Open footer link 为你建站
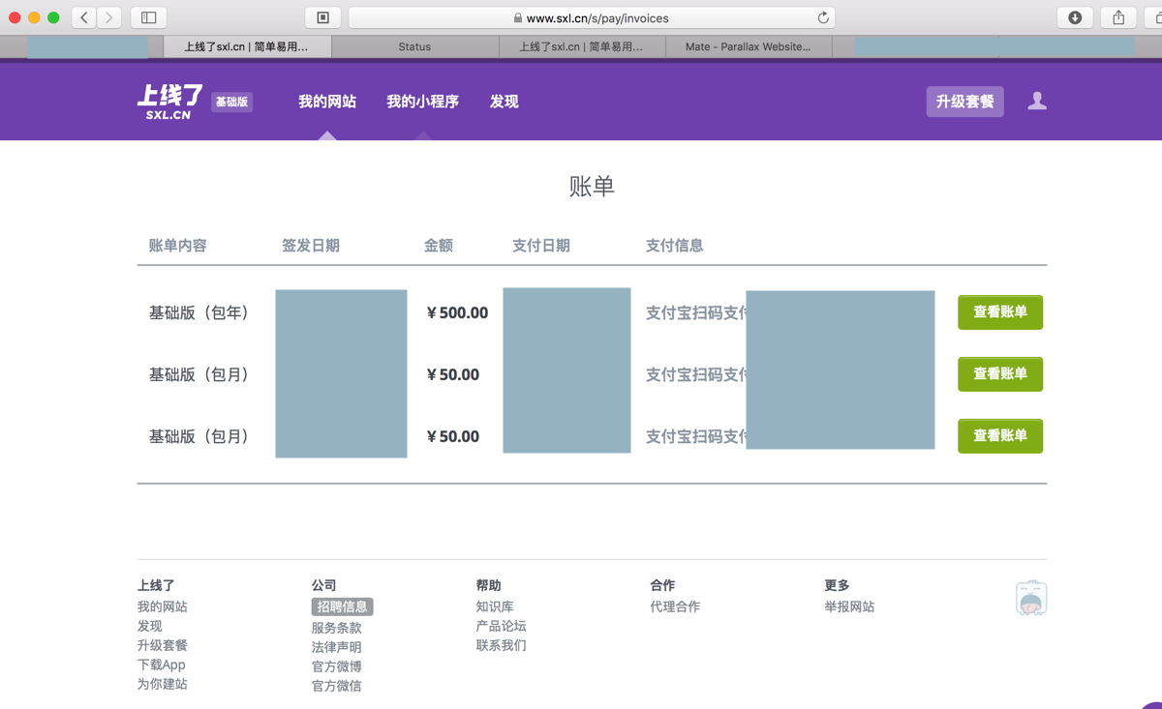 (x=163, y=684)
